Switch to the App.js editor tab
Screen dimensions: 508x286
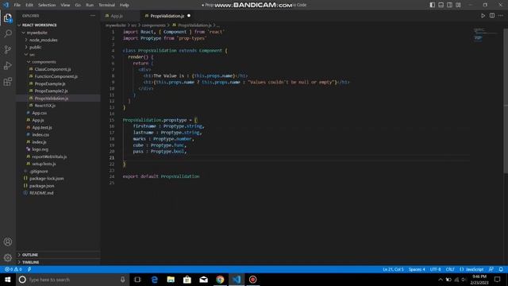click(x=117, y=16)
